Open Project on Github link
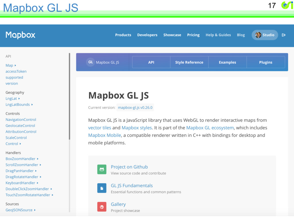The image size is (294, 220). [129, 167]
